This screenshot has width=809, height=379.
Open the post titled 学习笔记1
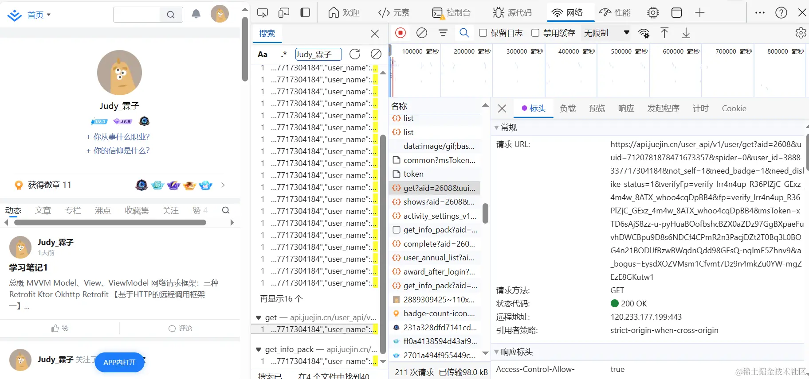click(28, 267)
